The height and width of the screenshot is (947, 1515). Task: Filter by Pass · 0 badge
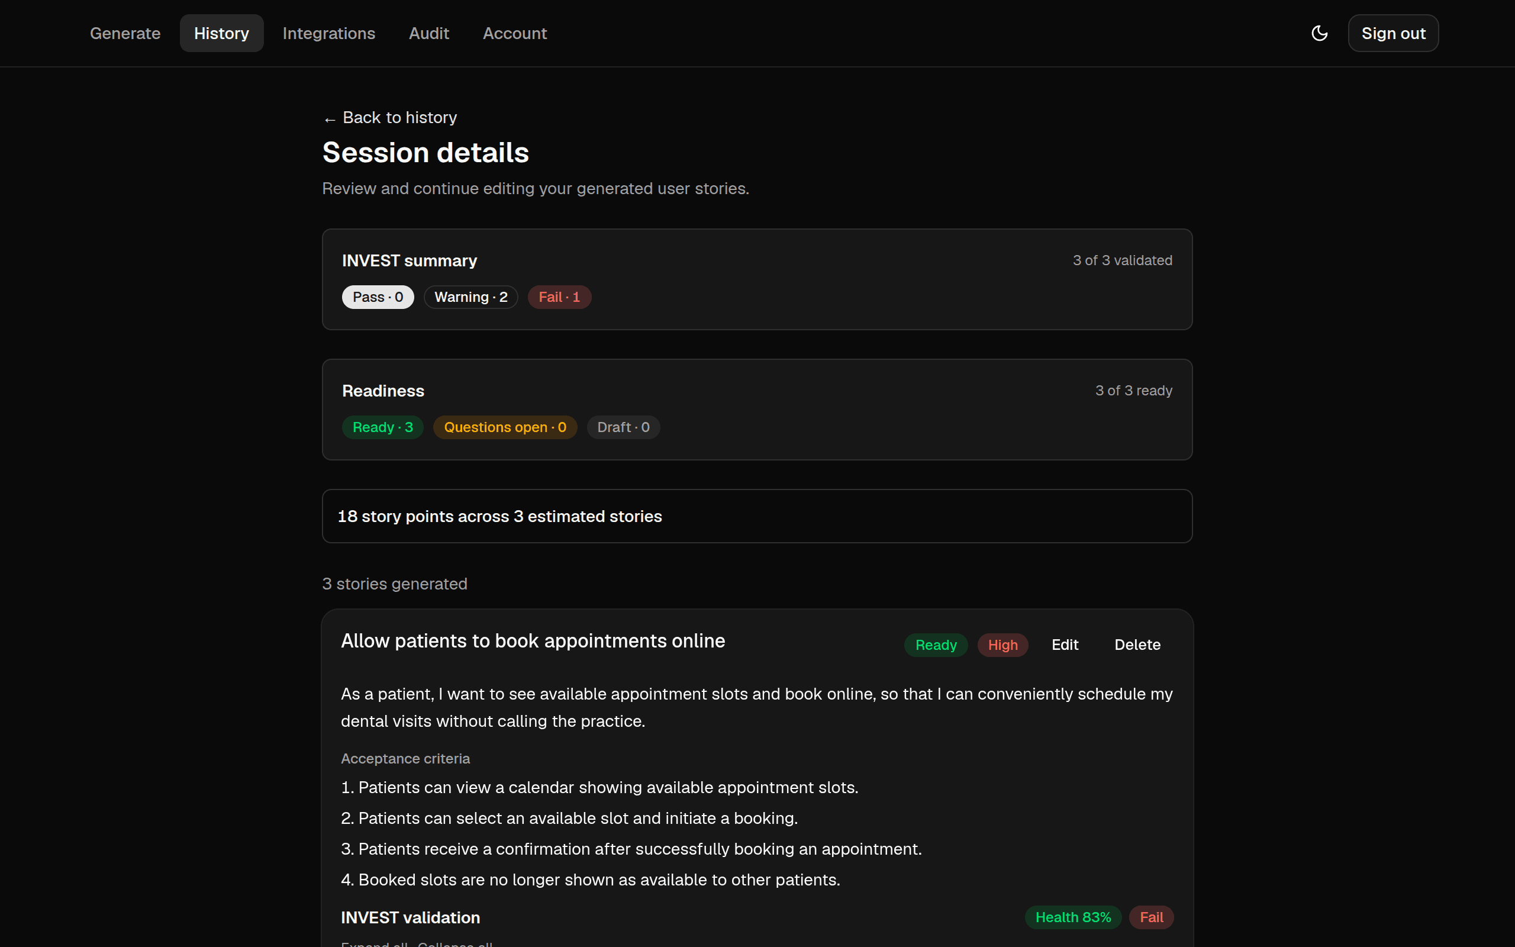(378, 297)
